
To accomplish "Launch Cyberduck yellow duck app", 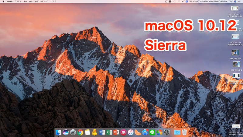I will tap(94, 132).
